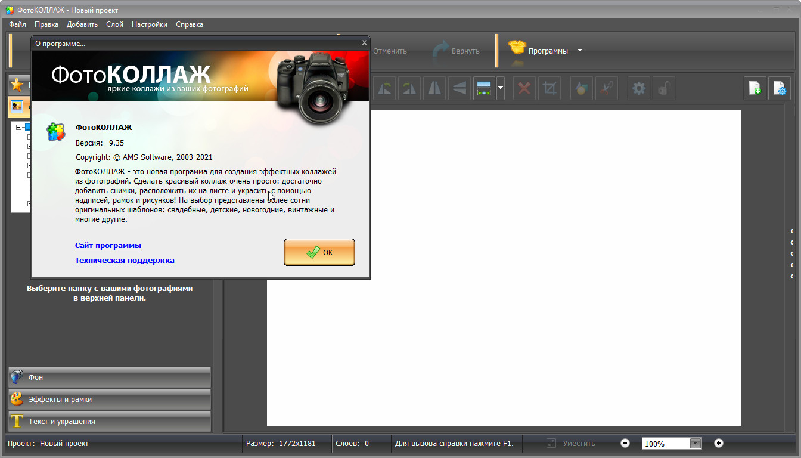This screenshot has height=458, width=801.
Task: Open page settings icon with blue gear
Action: tap(780, 89)
